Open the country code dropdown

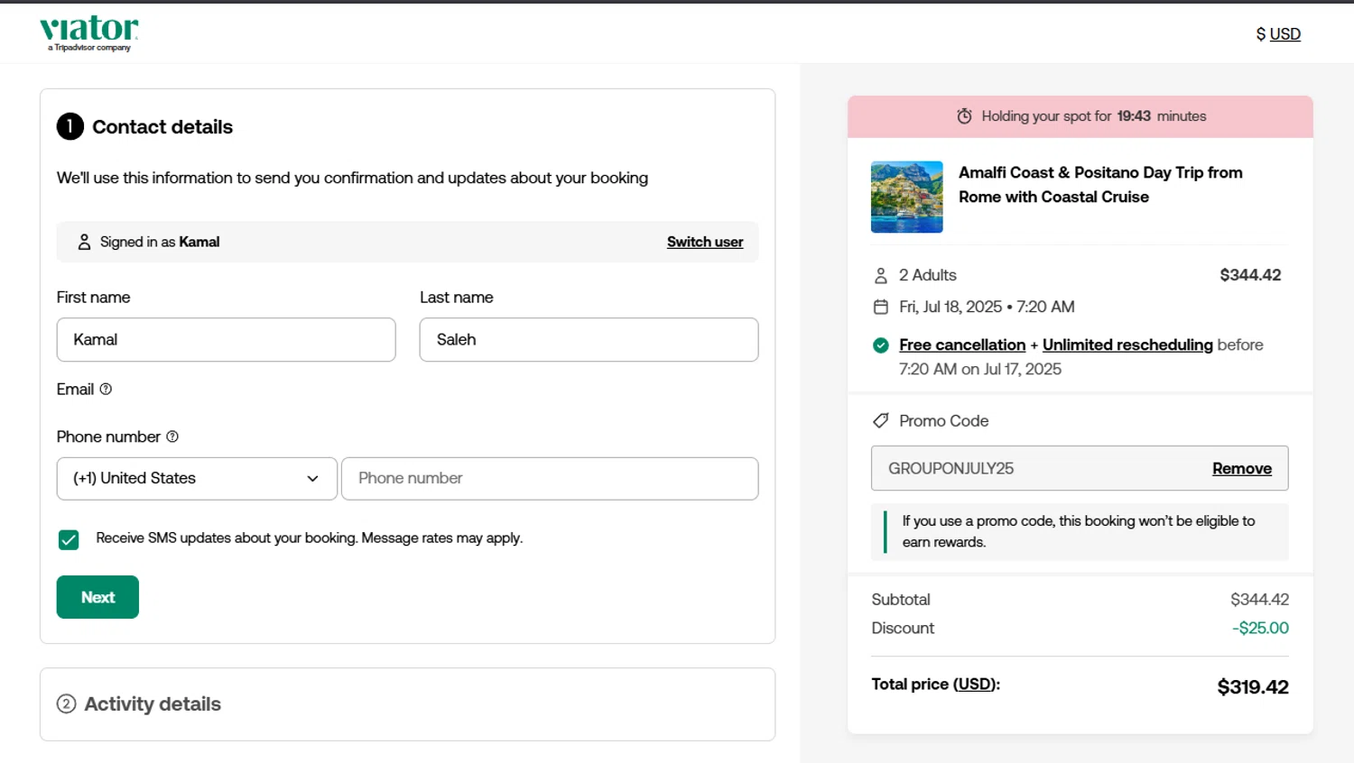tap(197, 478)
